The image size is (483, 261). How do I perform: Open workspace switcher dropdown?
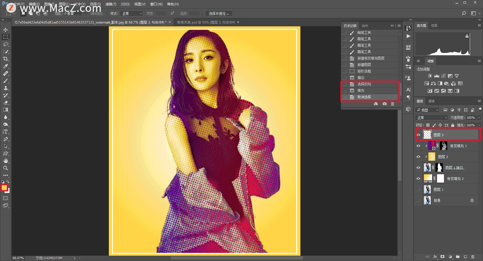pyautogui.click(x=475, y=13)
